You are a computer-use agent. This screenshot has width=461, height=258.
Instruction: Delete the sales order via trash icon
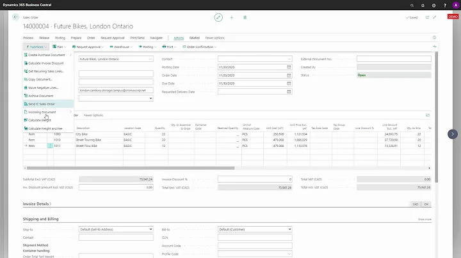click(x=245, y=18)
